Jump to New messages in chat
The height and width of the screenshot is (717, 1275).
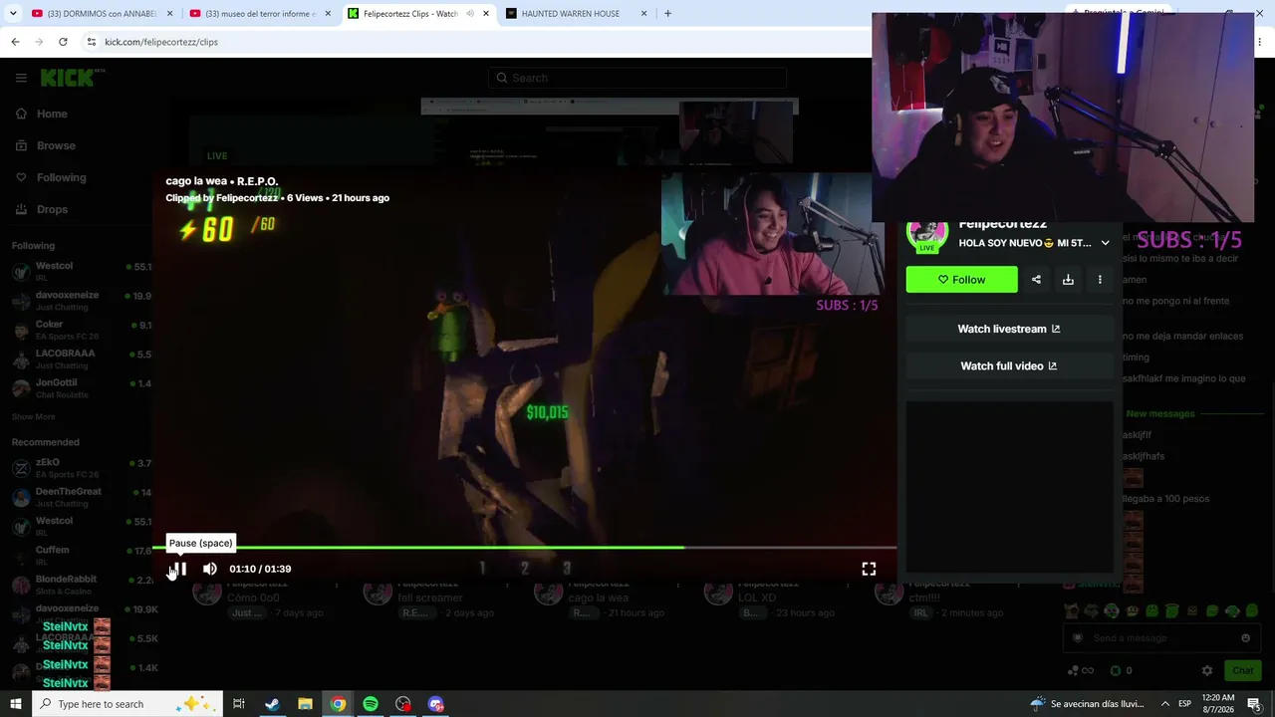pyautogui.click(x=1160, y=413)
